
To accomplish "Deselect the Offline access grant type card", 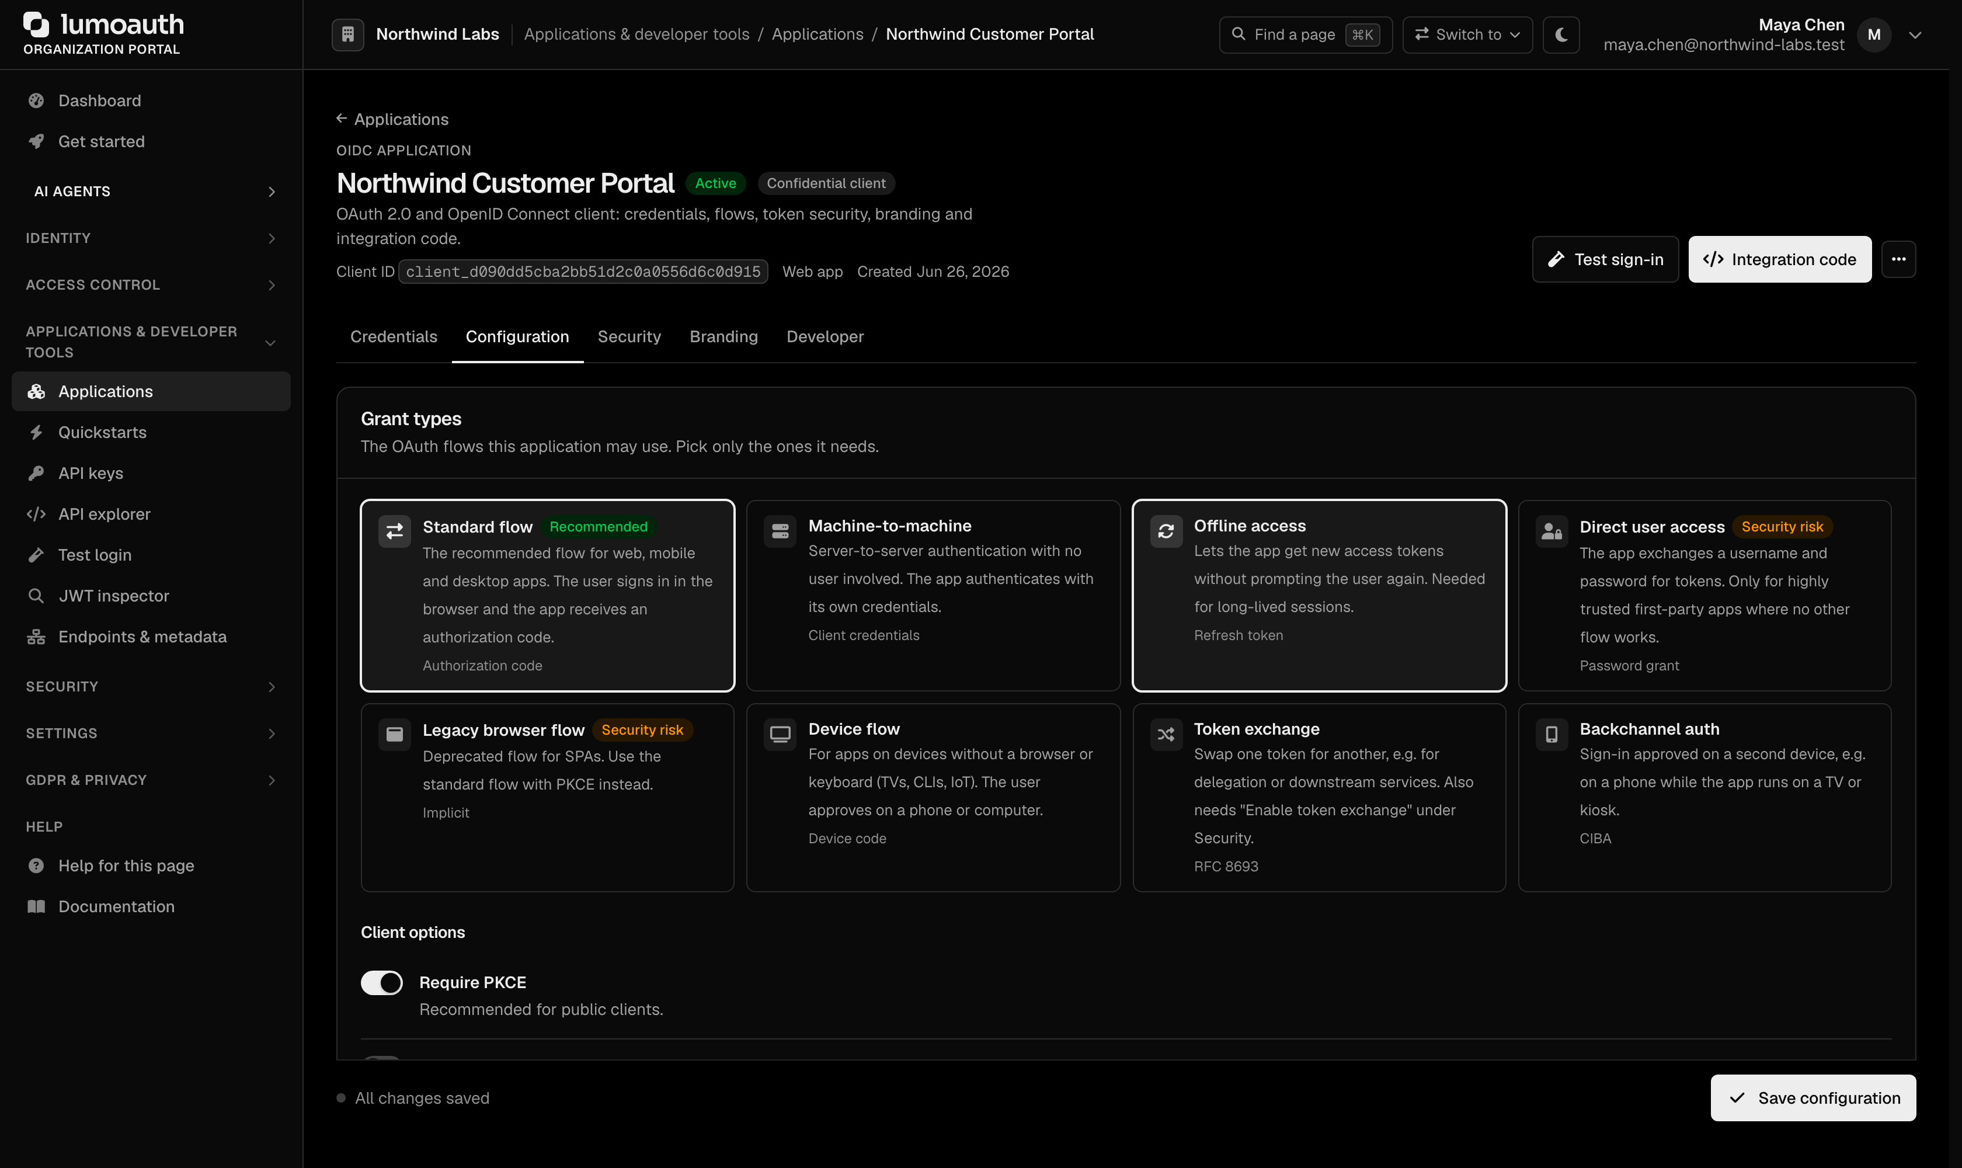I will tap(1319, 596).
